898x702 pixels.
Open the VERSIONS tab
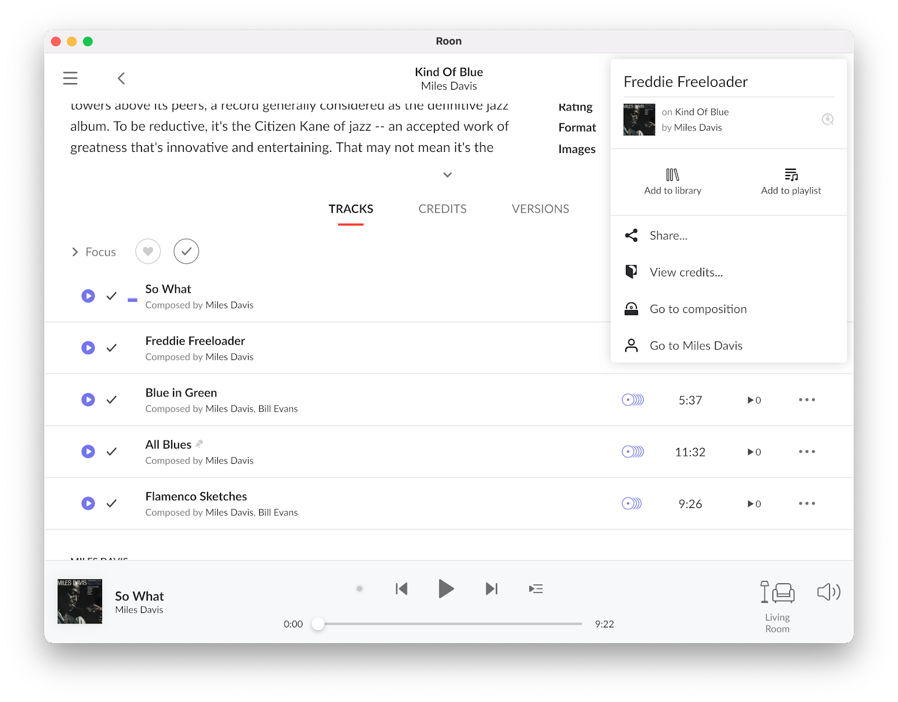click(x=540, y=209)
